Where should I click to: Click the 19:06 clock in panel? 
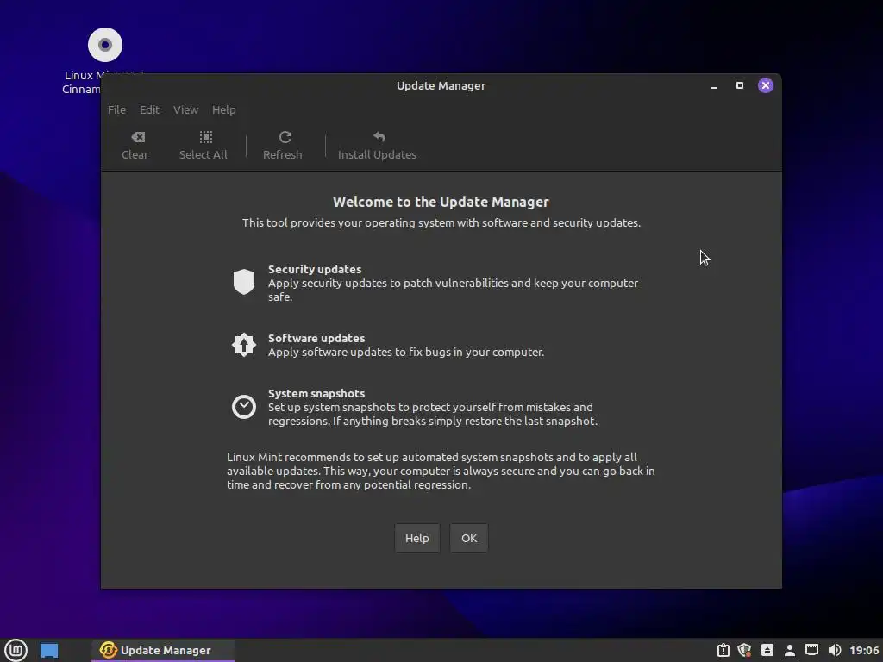tap(864, 650)
